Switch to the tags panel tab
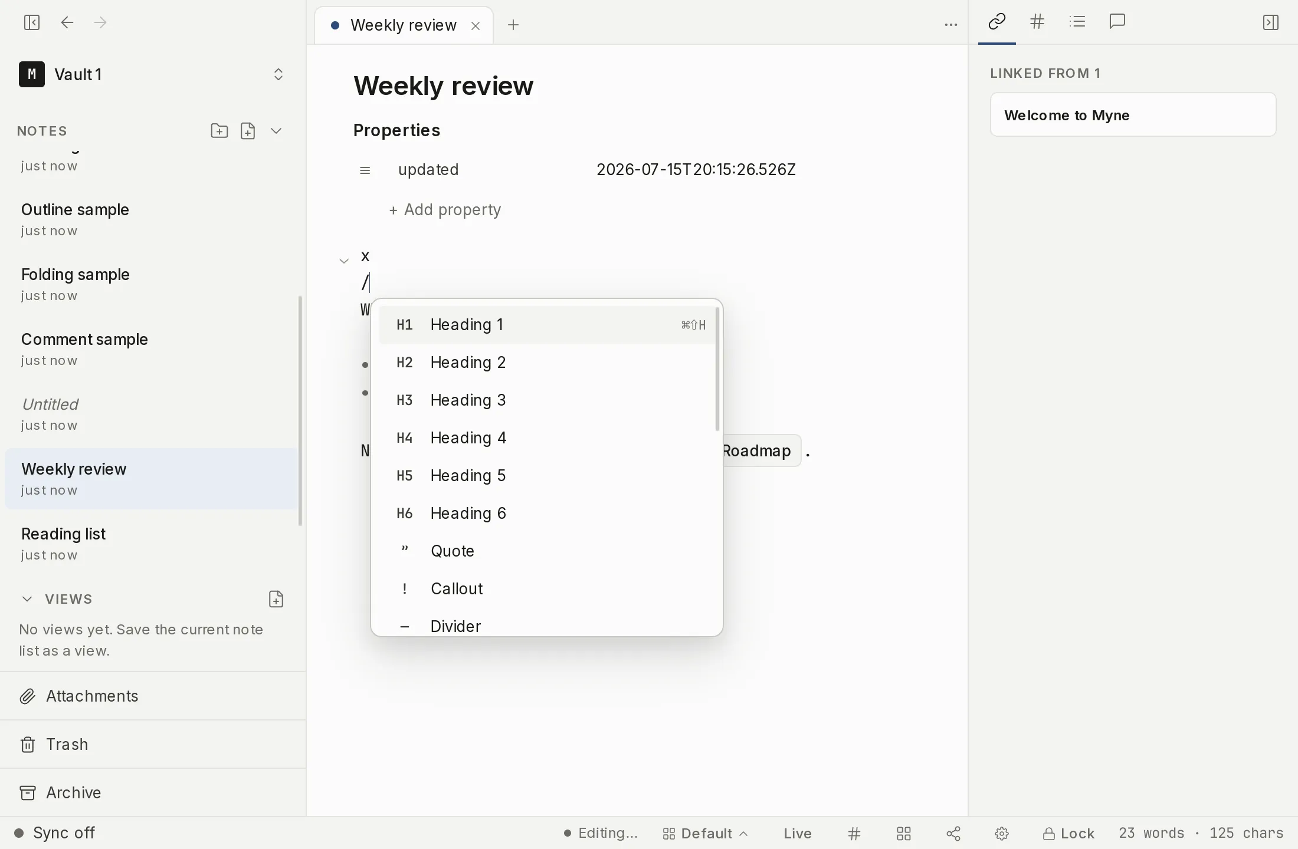 point(1037,22)
